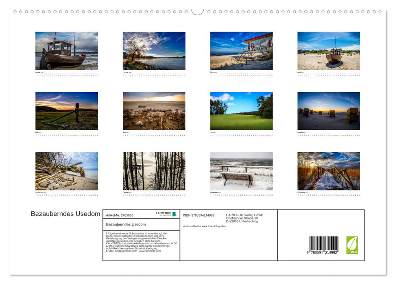Click barcode number '9 783594 214992'
This screenshot has height=284, width=395.
pyautogui.click(x=322, y=253)
